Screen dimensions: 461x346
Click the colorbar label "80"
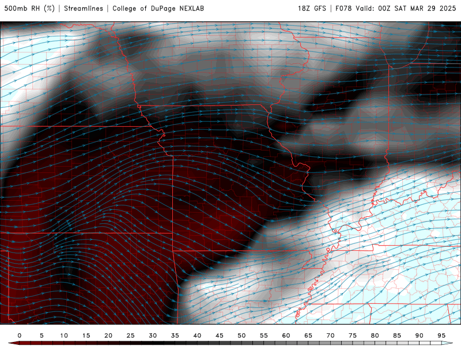[375, 336]
